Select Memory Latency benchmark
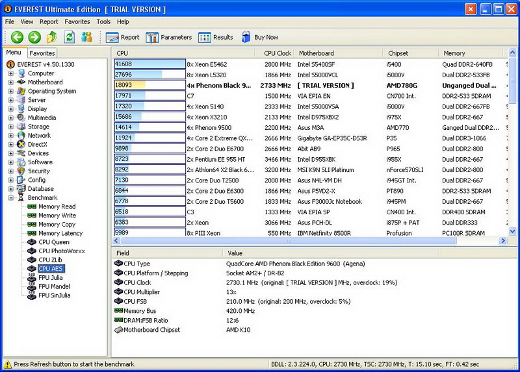Viewport: 520px width, 372px height. [60, 234]
